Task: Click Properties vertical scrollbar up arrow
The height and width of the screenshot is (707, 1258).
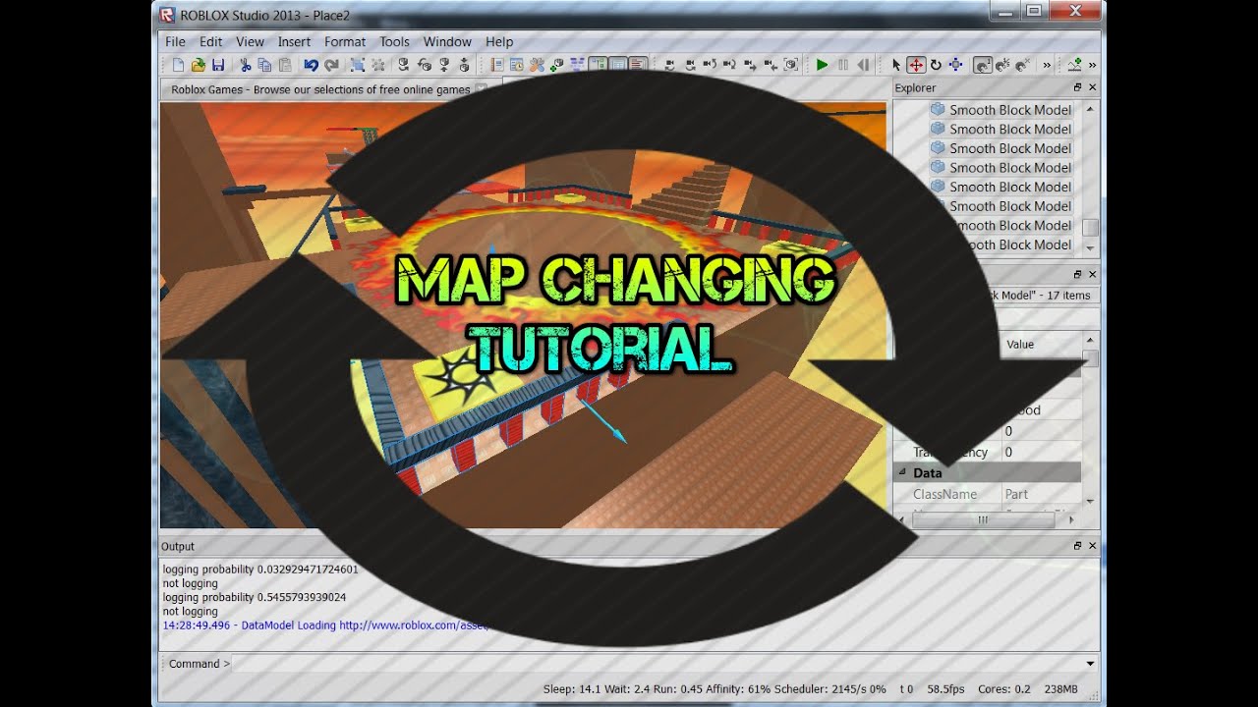Action: click(x=1090, y=341)
